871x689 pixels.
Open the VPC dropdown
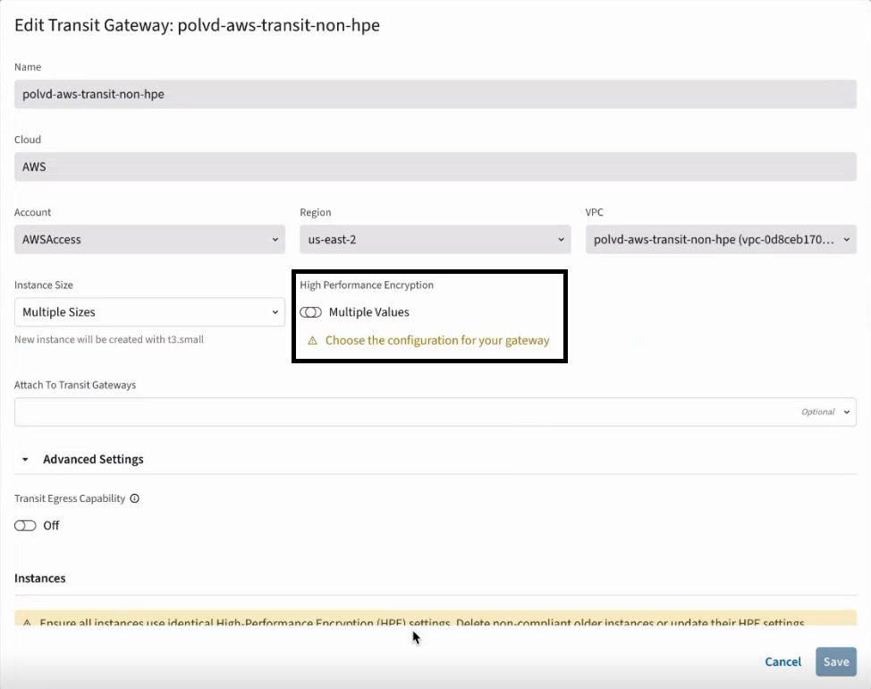[x=720, y=239]
